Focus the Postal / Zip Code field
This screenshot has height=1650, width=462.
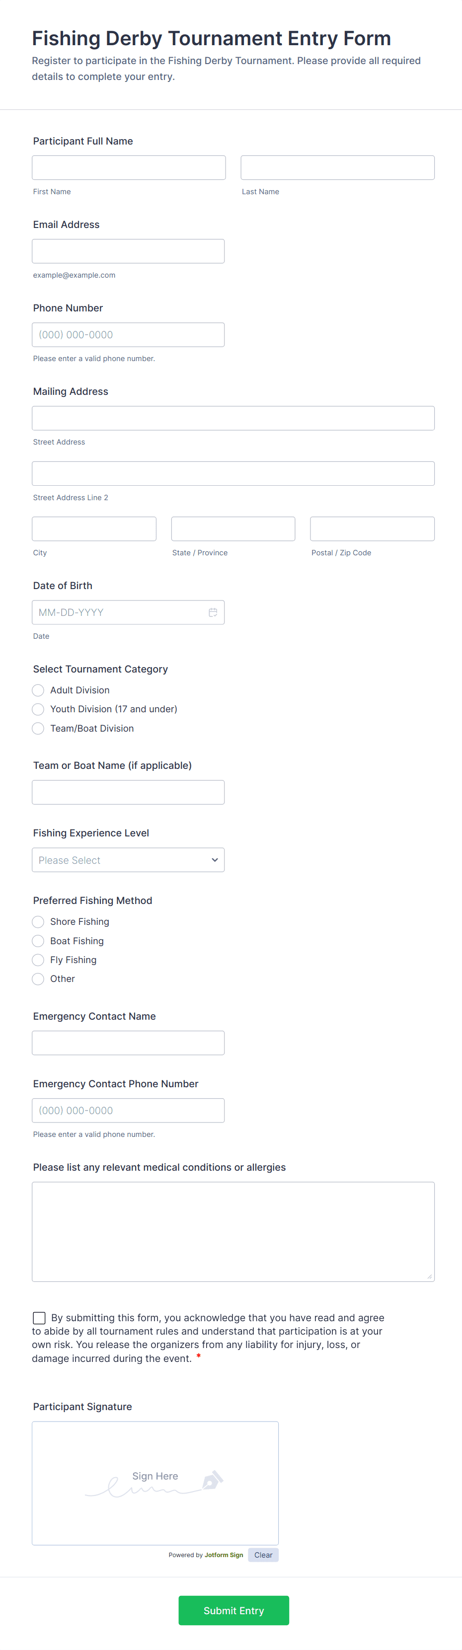click(372, 528)
